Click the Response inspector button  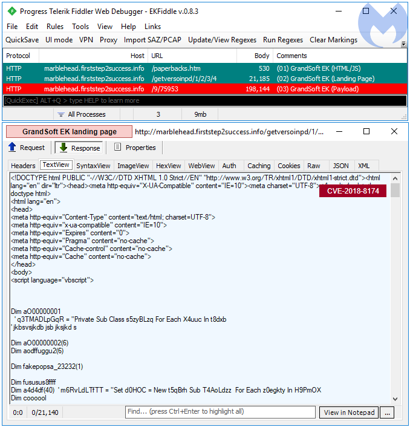click(x=79, y=148)
